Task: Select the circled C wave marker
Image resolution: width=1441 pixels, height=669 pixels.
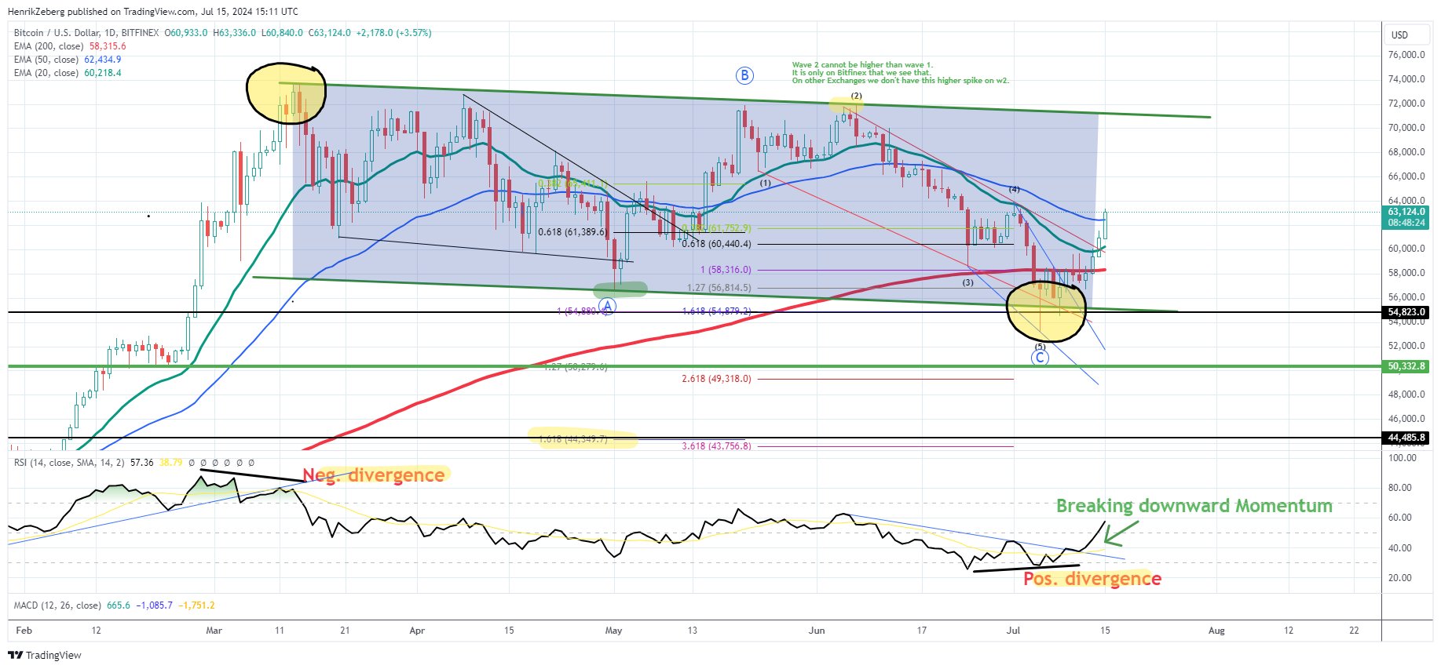Action: [1040, 358]
